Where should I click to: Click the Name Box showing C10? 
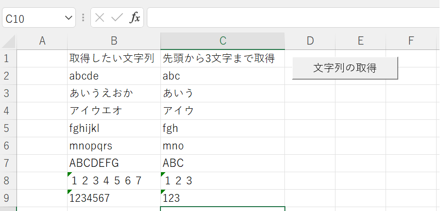point(32,18)
